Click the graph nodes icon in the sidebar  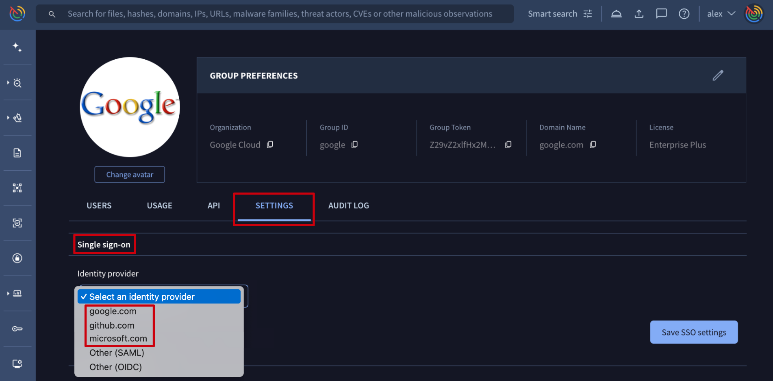(17, 188)
